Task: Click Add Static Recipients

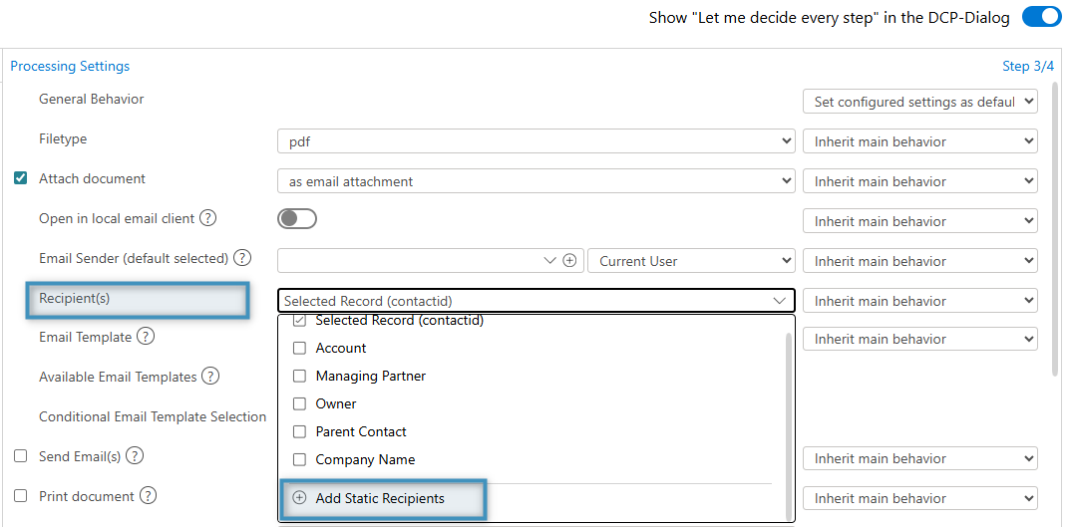Action: pyautogui.click(x=380, y=498)
